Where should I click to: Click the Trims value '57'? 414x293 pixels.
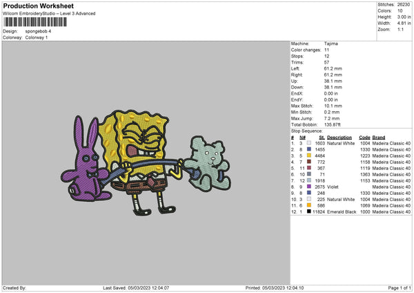pyautogui.click(x=326, y=62)
